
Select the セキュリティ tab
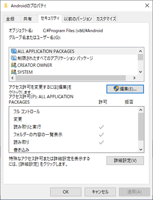pos(50,18)
